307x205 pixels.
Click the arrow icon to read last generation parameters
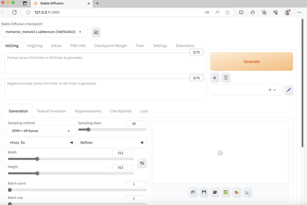(x=215, y=78)
